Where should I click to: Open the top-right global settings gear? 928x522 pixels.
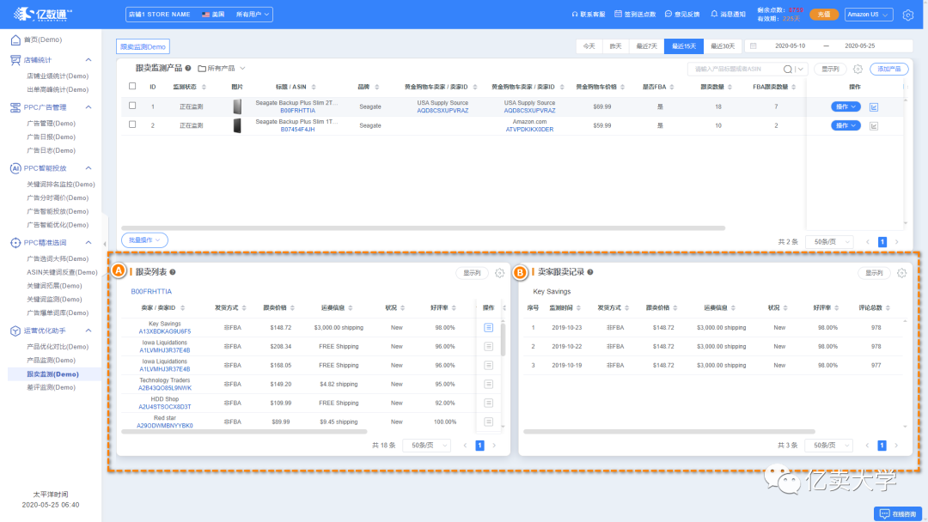(x=908, y=15)
